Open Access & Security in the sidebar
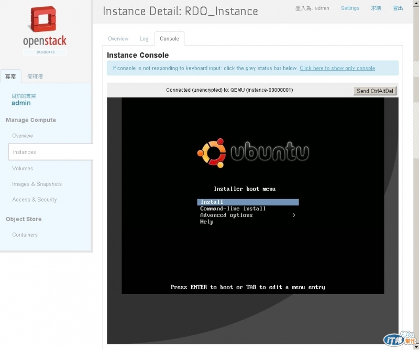Screen dimensions: 419x350 coord(35,200)
